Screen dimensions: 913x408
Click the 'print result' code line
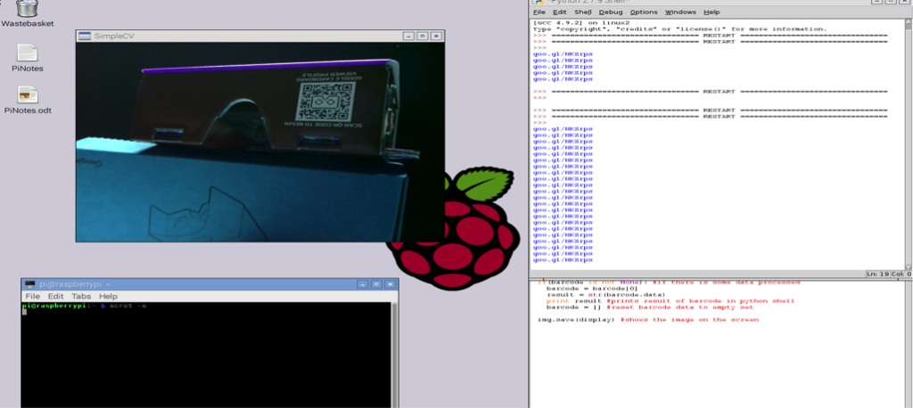click(x=670, y=301)
